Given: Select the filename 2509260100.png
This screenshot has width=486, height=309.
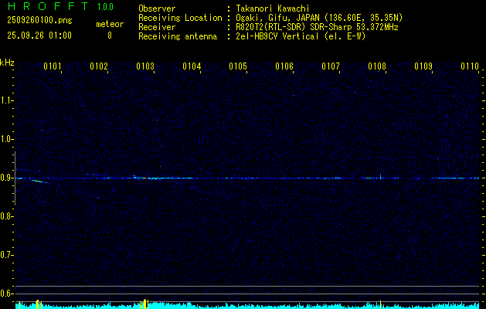Looking at the screenshot, I should tap(39, 20).
